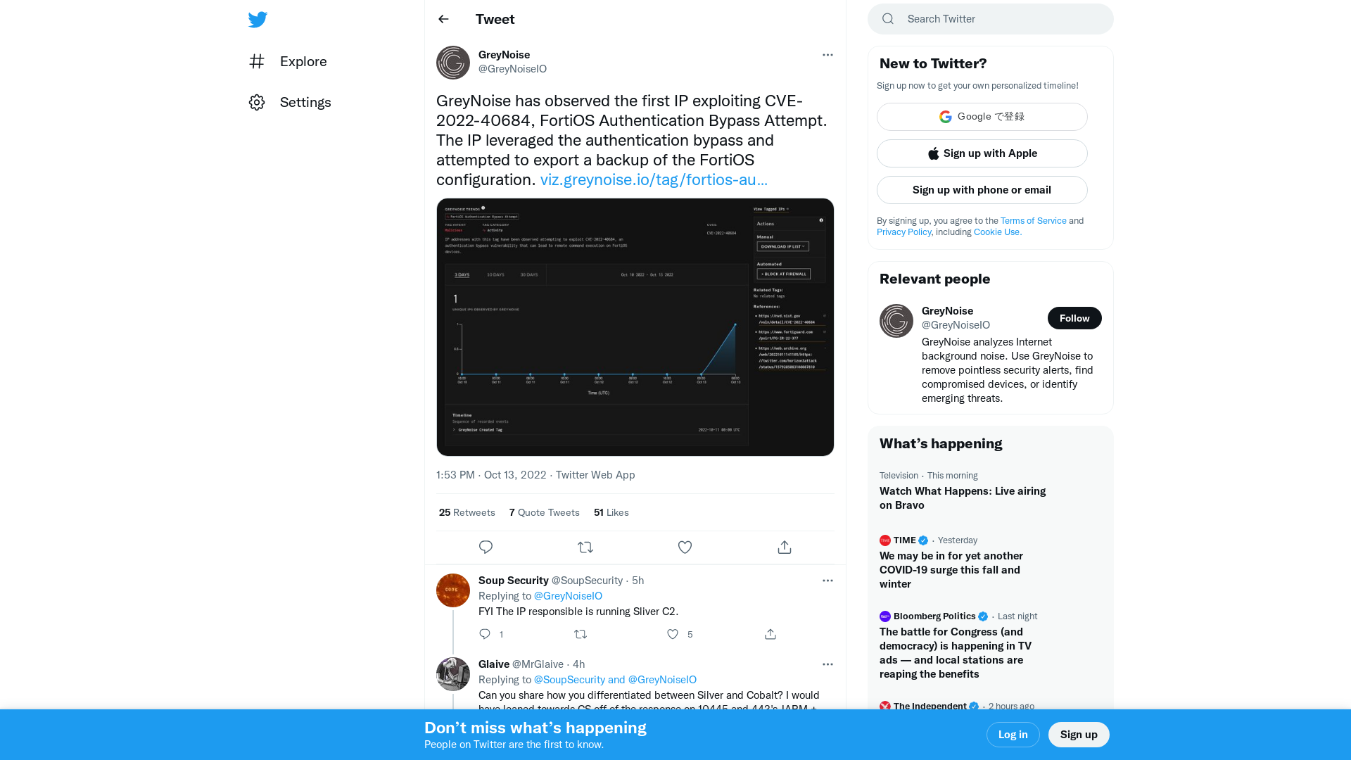View the 25 Retweets list

pos(467,512)
